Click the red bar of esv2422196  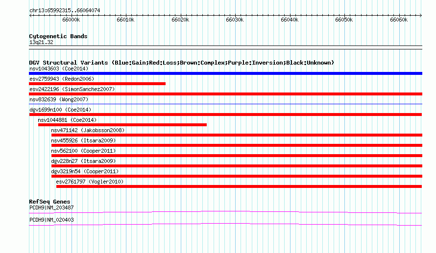pyautogui.click(x=225, y=94)
